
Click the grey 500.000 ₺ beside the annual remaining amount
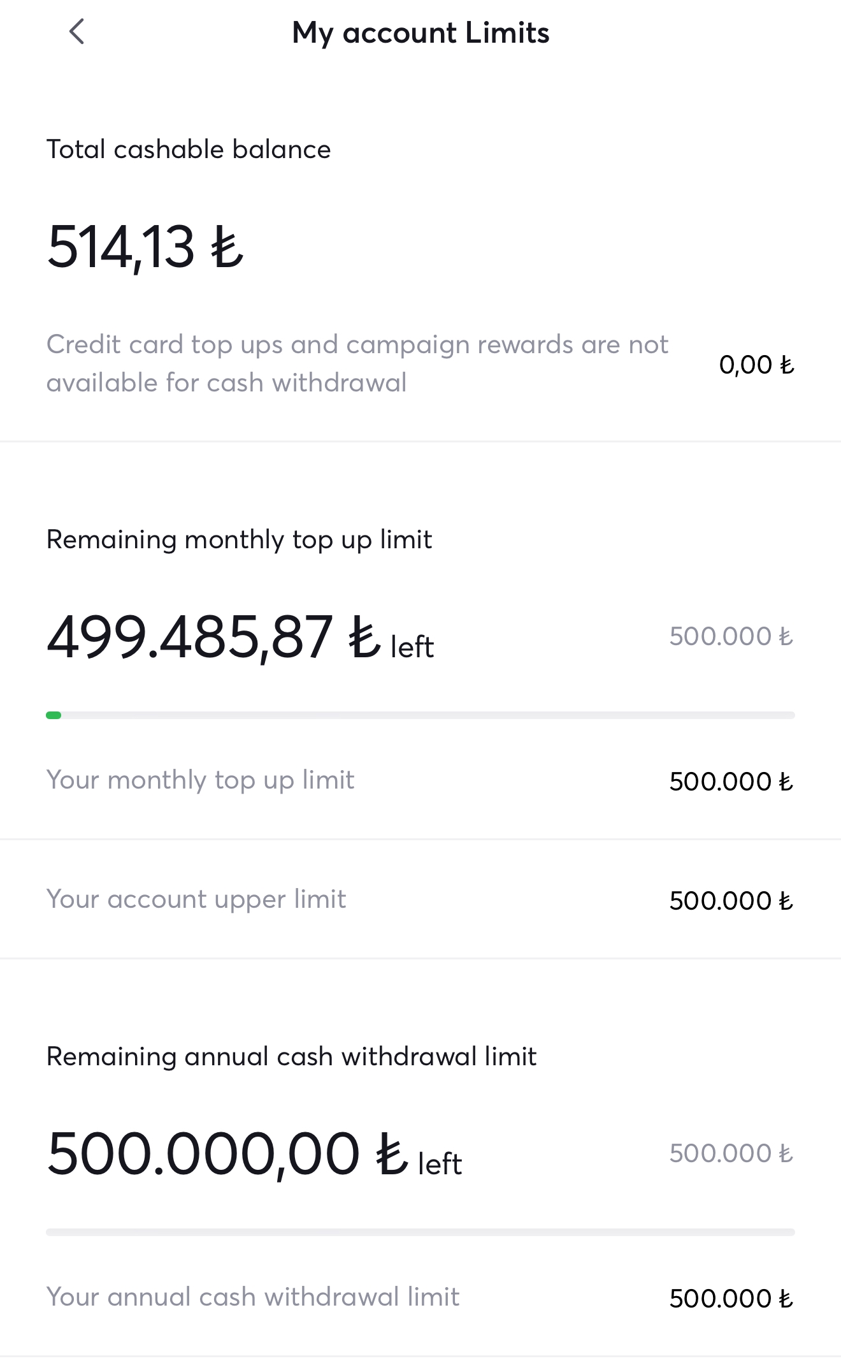[731, 1153]
